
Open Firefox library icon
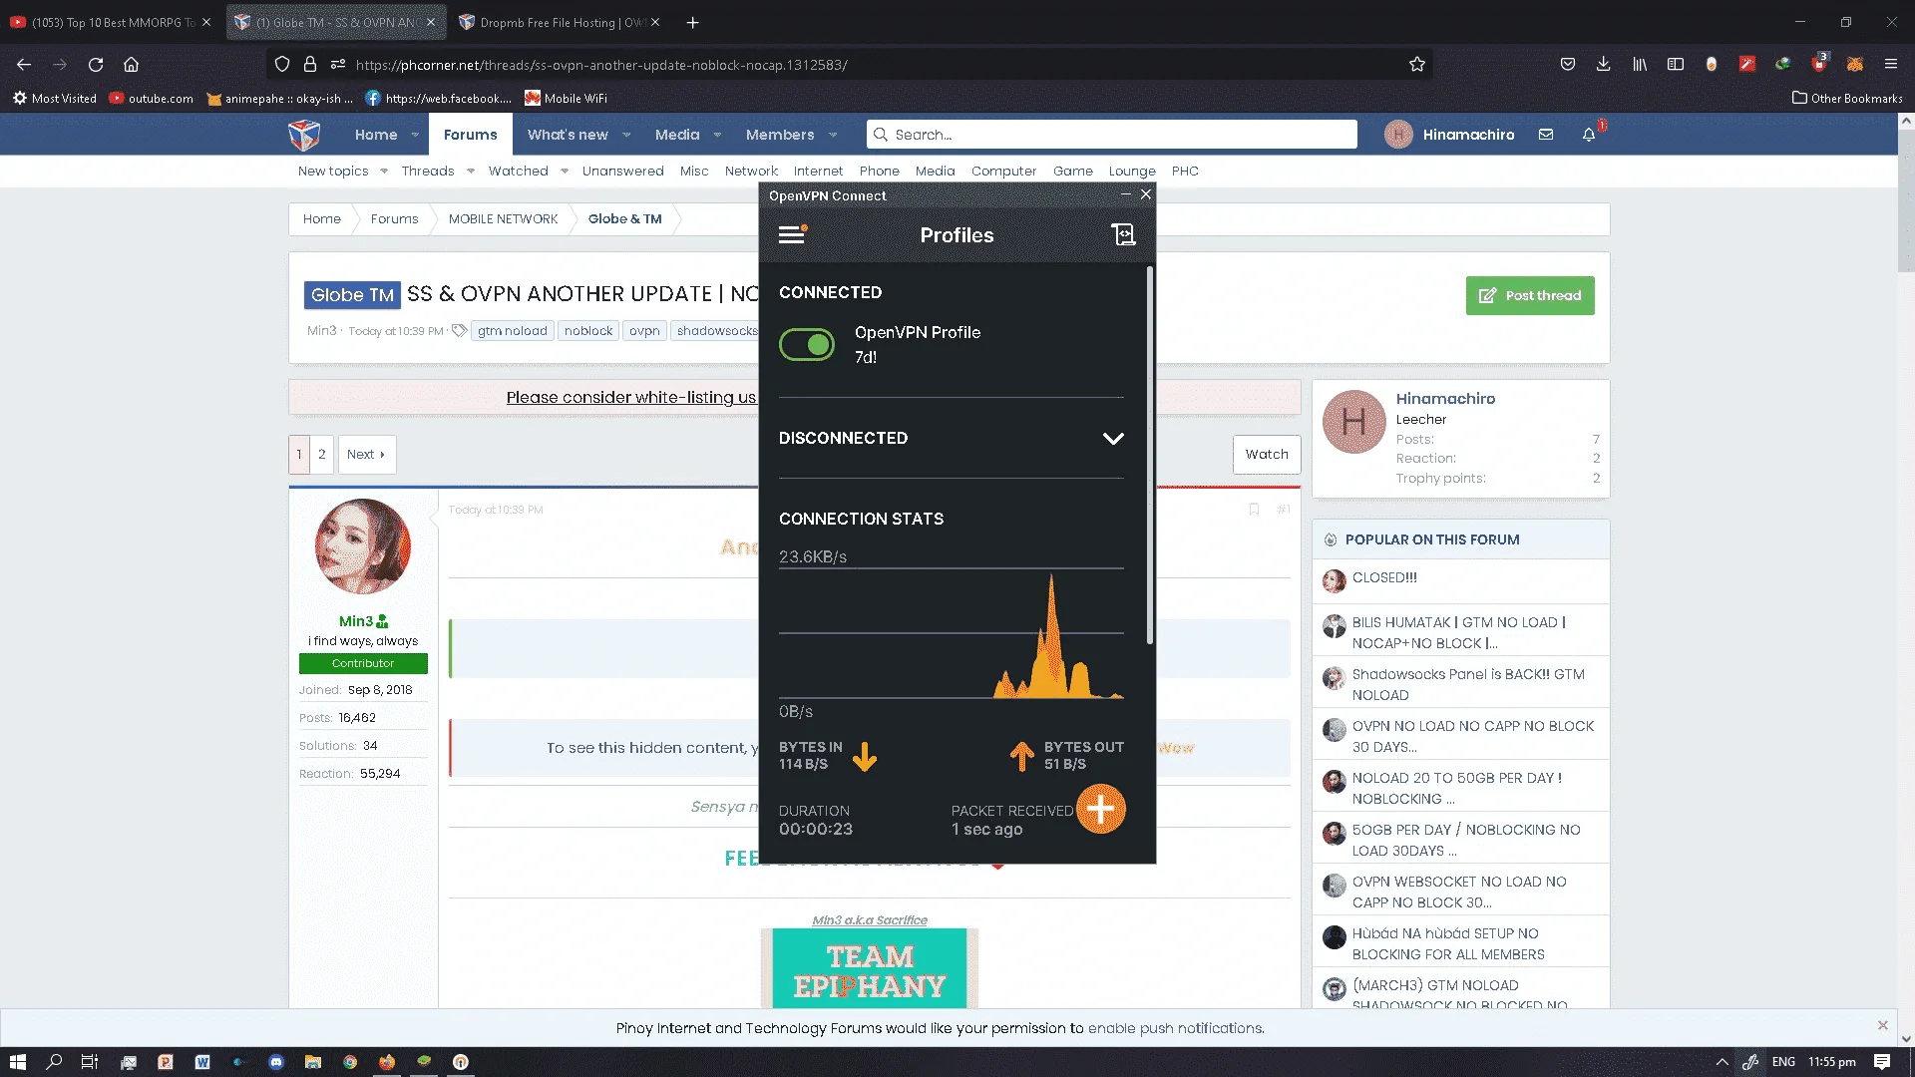(x=1639, y=64)
